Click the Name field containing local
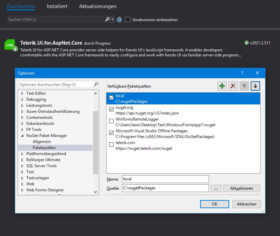280x236 pixels. coord(165,179)
